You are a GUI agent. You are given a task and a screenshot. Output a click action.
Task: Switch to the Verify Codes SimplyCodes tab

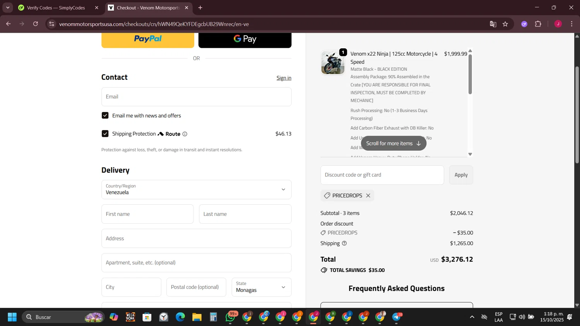(x=56, y=8)
